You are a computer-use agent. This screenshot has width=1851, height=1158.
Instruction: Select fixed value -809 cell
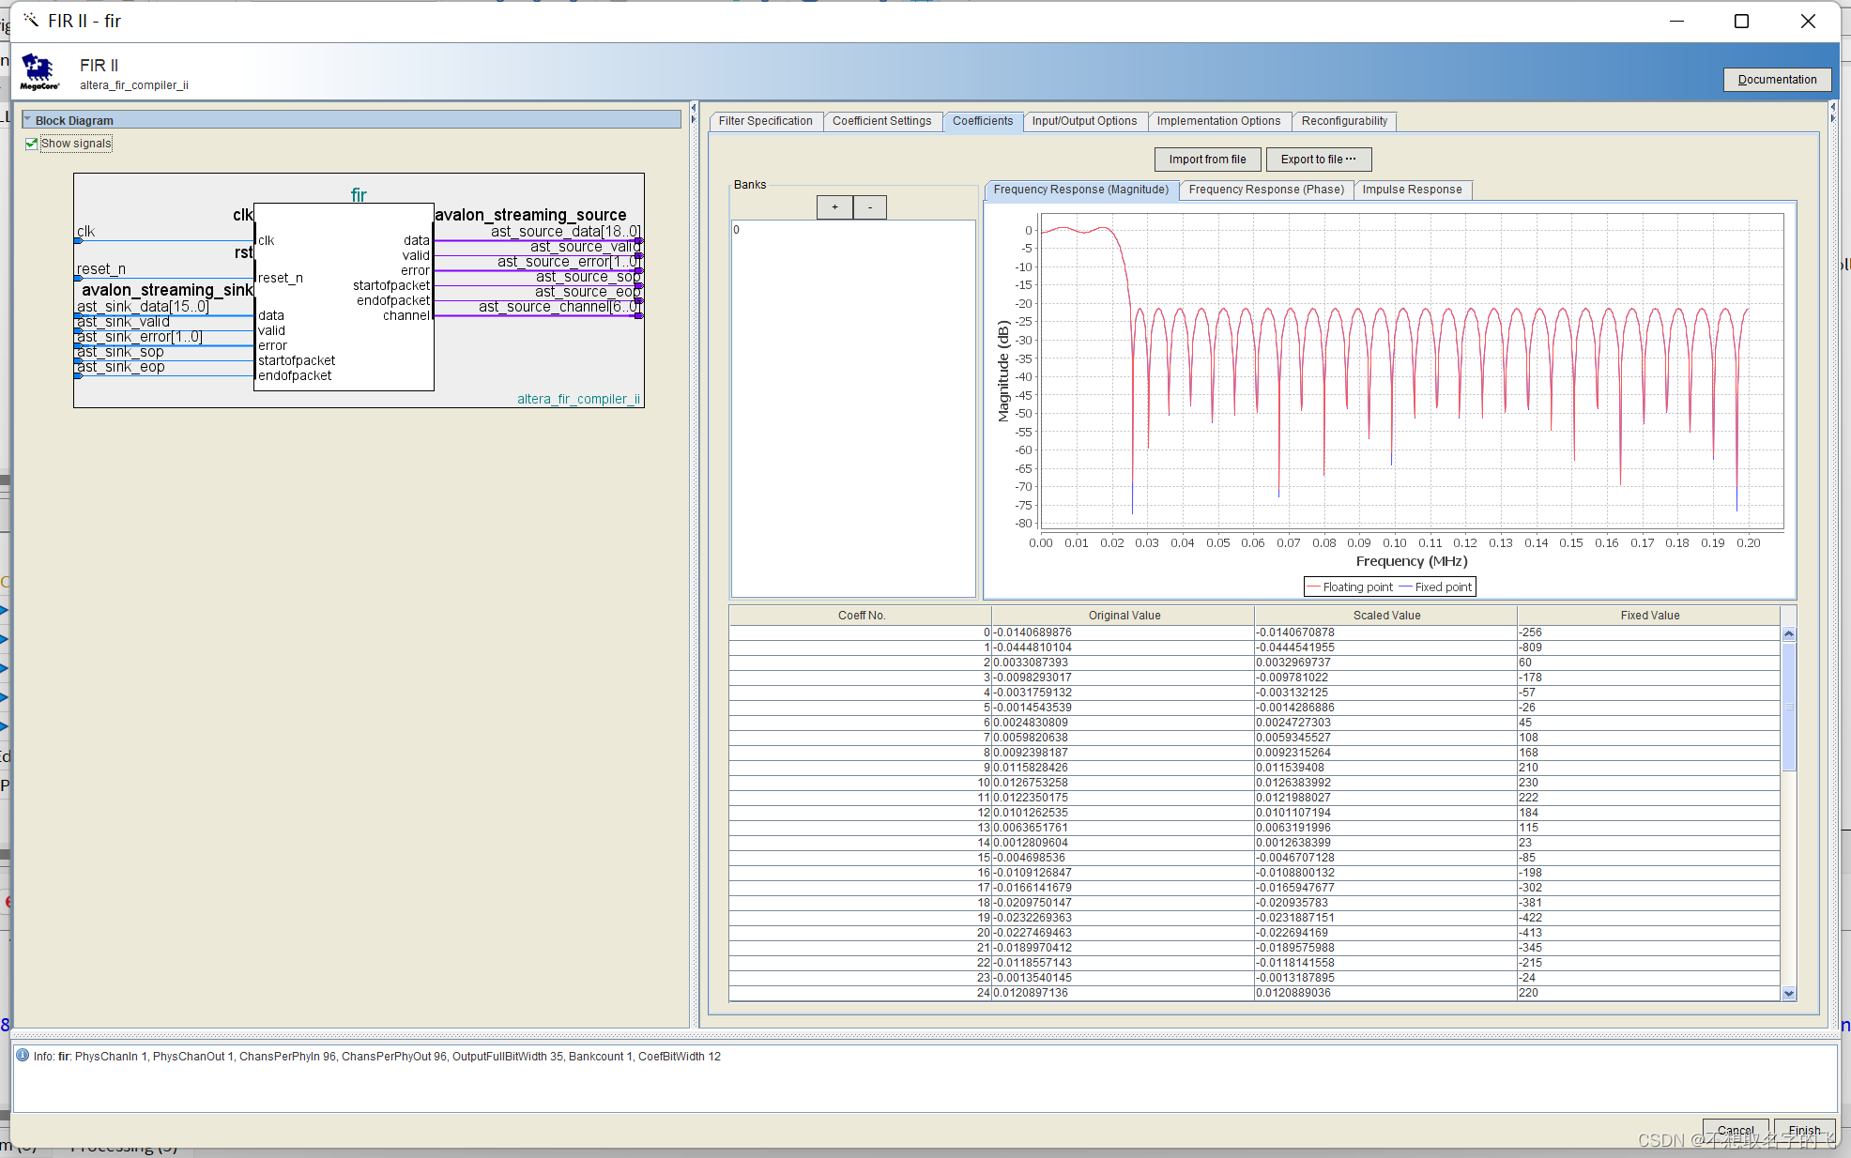click(1649, 648)
